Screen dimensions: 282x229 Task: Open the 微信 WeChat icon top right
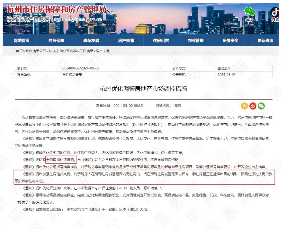(250, 12)
